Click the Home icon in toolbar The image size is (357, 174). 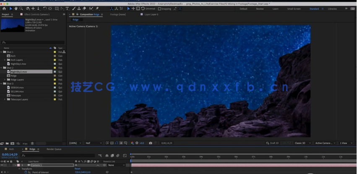(4, 8)
